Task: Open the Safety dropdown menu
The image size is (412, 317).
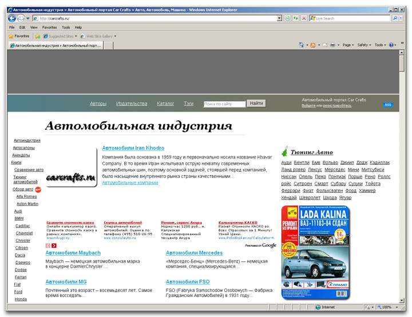Action: click(365, 45)
